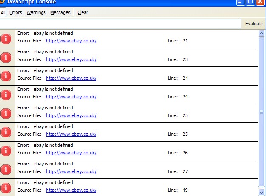The height and width of the screenshot is (196, 266).
Task: Show all console entries with All
Action: click(3, 12)
